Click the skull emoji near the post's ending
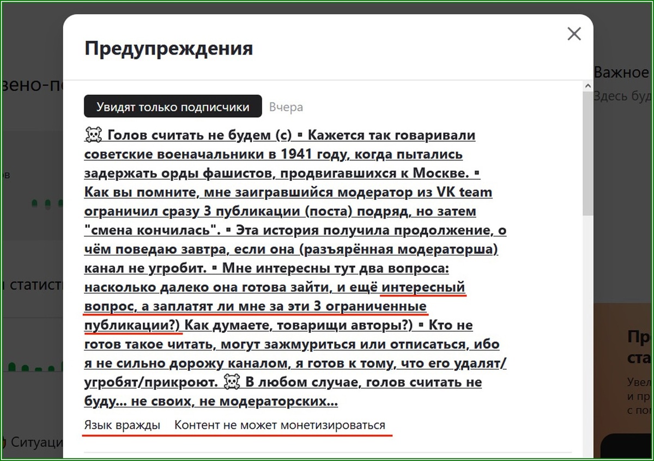Screen dimensions: 654x461 click(x=233, y=381)
